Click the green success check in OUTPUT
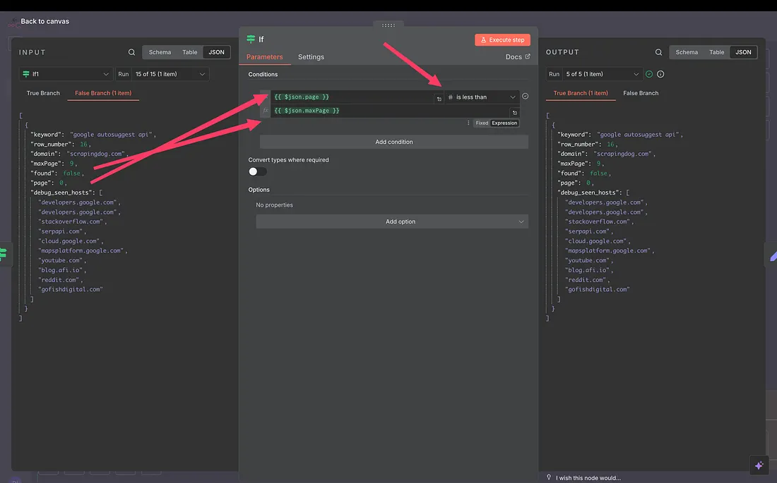Viewport: 777px width, 483px height. [649, 74]
